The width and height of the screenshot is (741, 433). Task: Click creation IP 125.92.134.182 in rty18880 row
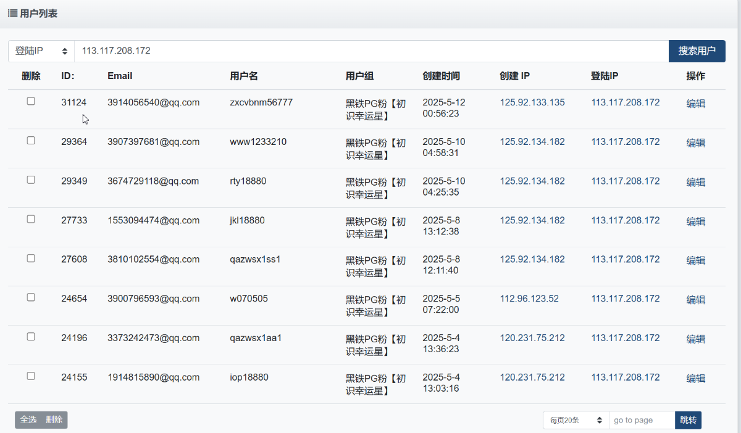point(532,181)
